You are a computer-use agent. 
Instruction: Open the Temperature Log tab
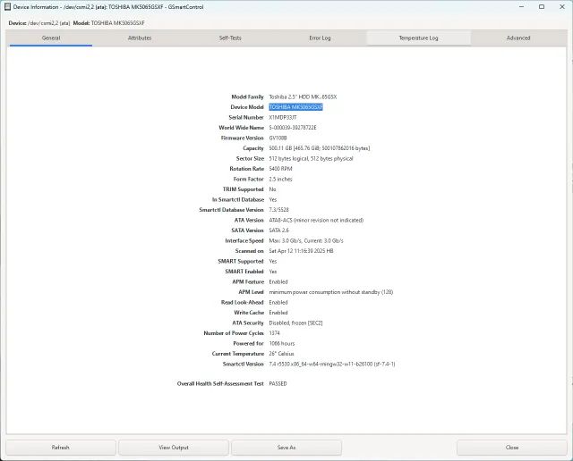tap(418, 38)
